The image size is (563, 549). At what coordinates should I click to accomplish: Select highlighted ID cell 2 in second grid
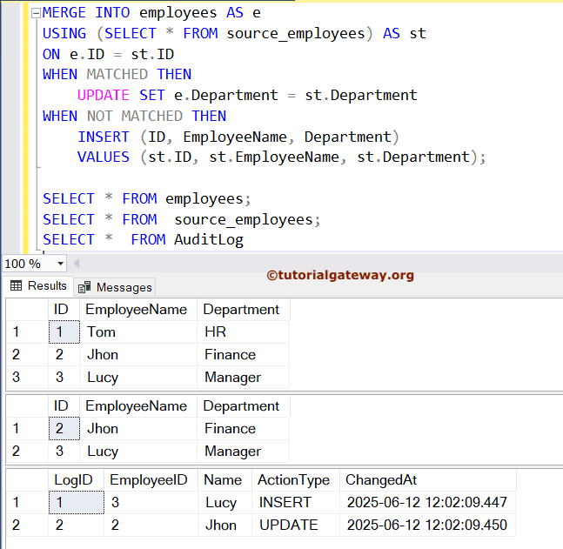[64, 428]
